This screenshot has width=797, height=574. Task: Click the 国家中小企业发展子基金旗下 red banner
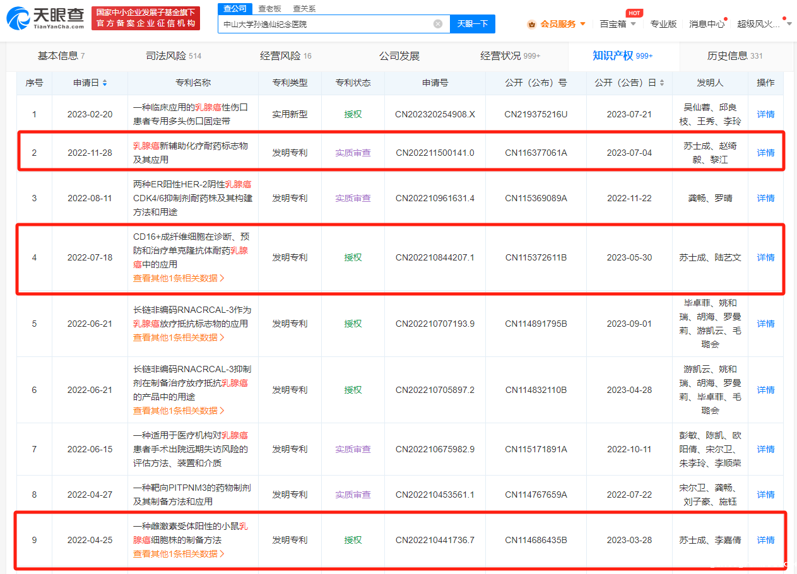point(146,18)
